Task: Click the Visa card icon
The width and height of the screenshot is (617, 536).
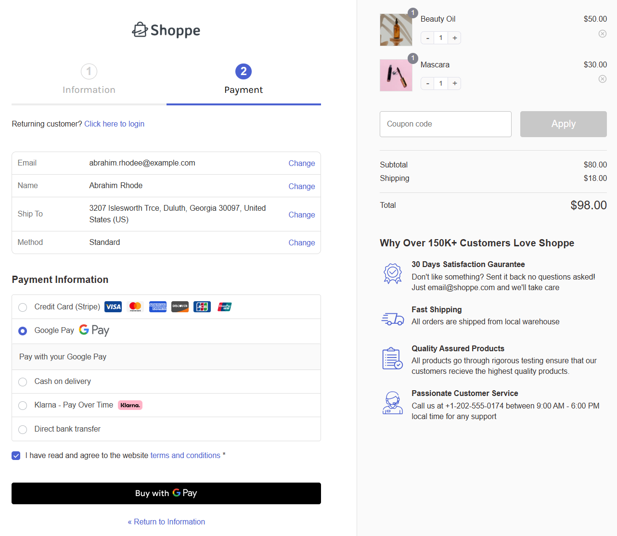Action: tap(113, 306)
